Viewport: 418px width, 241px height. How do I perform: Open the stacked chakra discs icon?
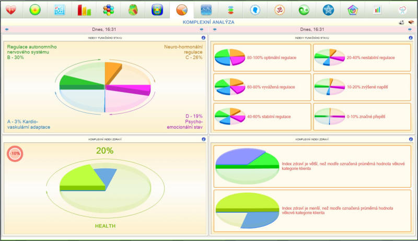click(x=230, y=9)
